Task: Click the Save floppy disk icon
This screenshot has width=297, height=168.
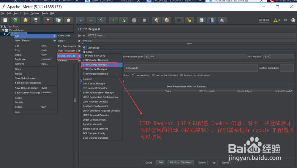Action: point(36,20)
